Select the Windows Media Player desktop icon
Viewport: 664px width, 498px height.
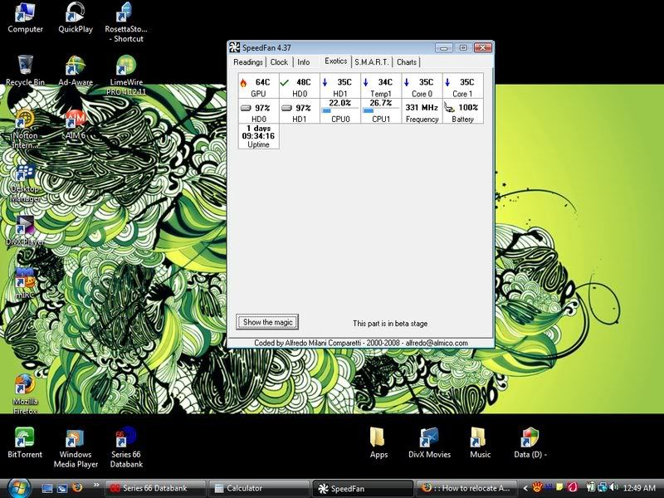coord(76,448)
